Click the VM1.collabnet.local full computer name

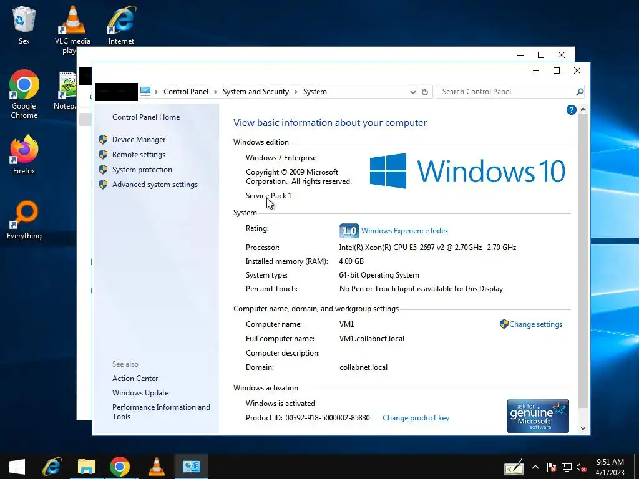372,339
